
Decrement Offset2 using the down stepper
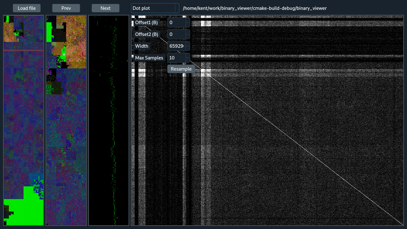tap(188, 37)
